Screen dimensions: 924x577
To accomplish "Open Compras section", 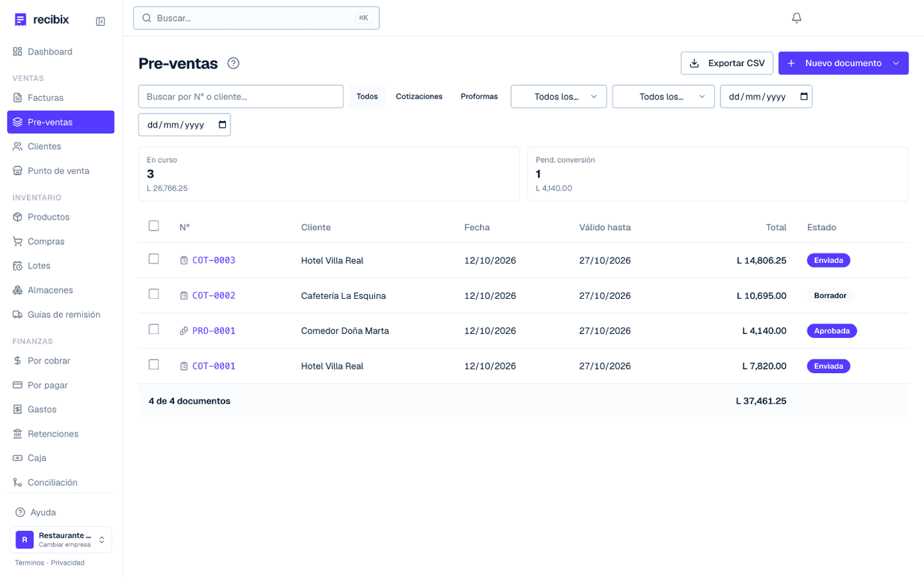I will coord(61,242).
